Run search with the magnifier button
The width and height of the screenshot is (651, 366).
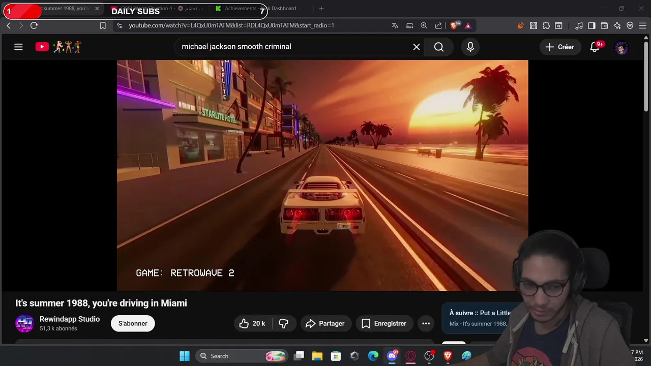pos(439,47)
